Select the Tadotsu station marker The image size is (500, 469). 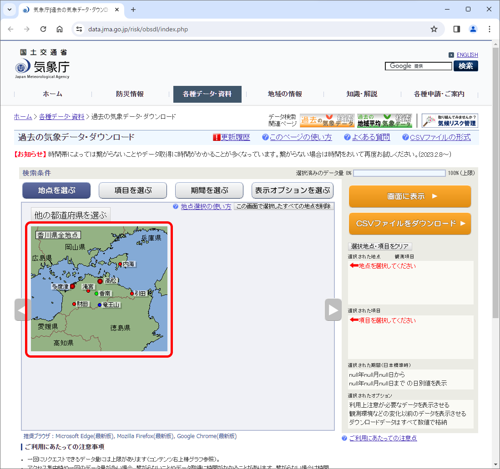point(72,286)
